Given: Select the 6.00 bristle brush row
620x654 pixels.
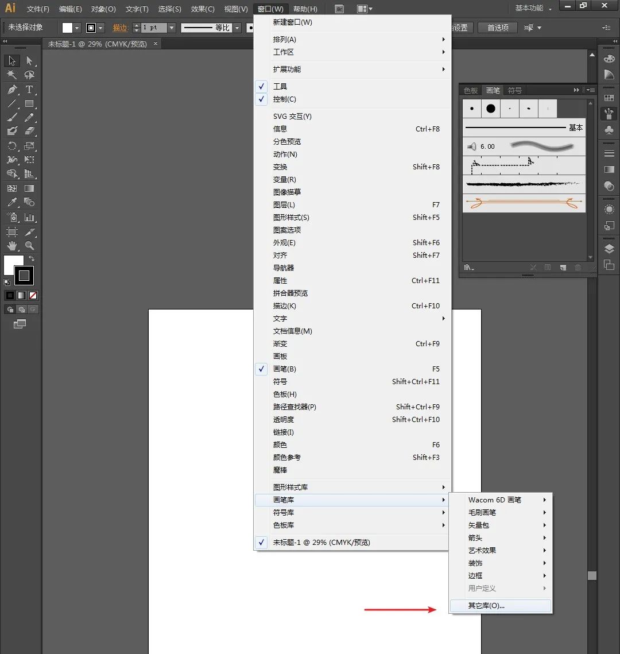Looking at the screenshot, I should (524, 146).
